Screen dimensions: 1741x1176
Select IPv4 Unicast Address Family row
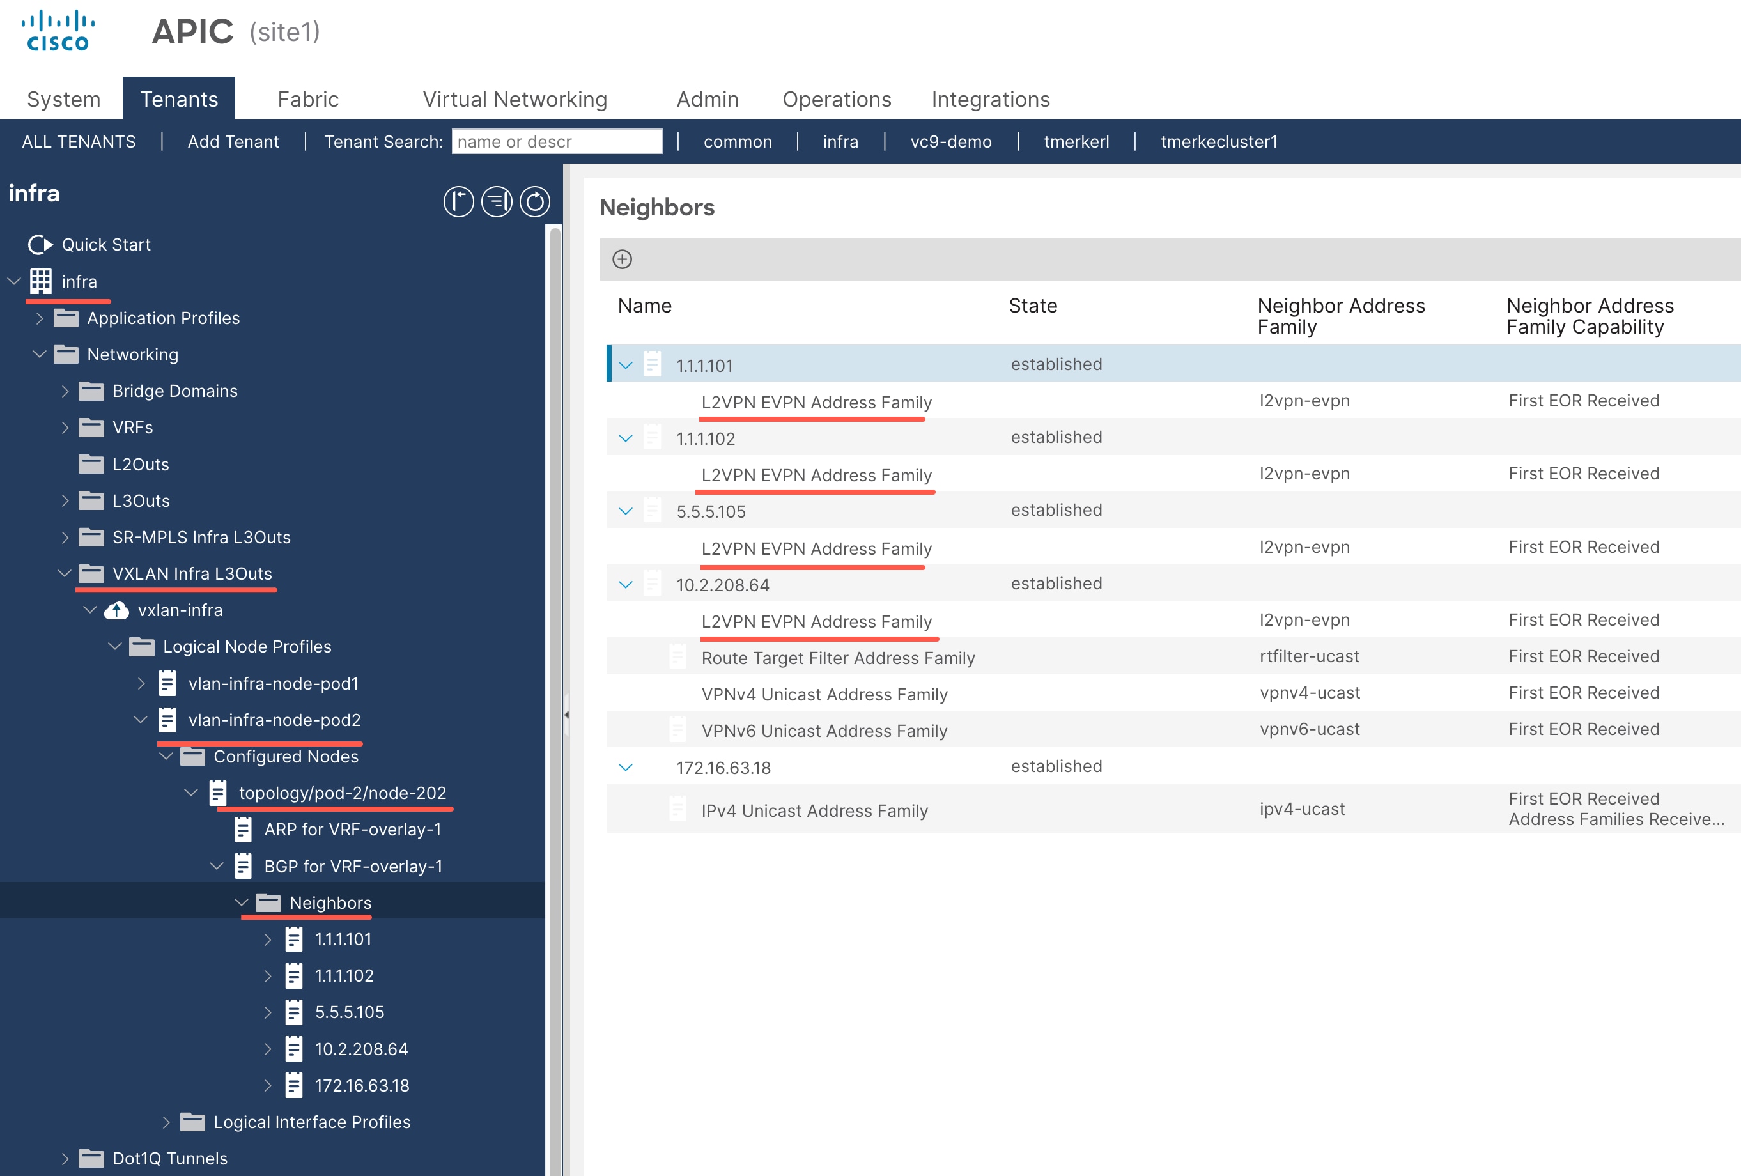pyautogui.click(x=1173, y=810)
